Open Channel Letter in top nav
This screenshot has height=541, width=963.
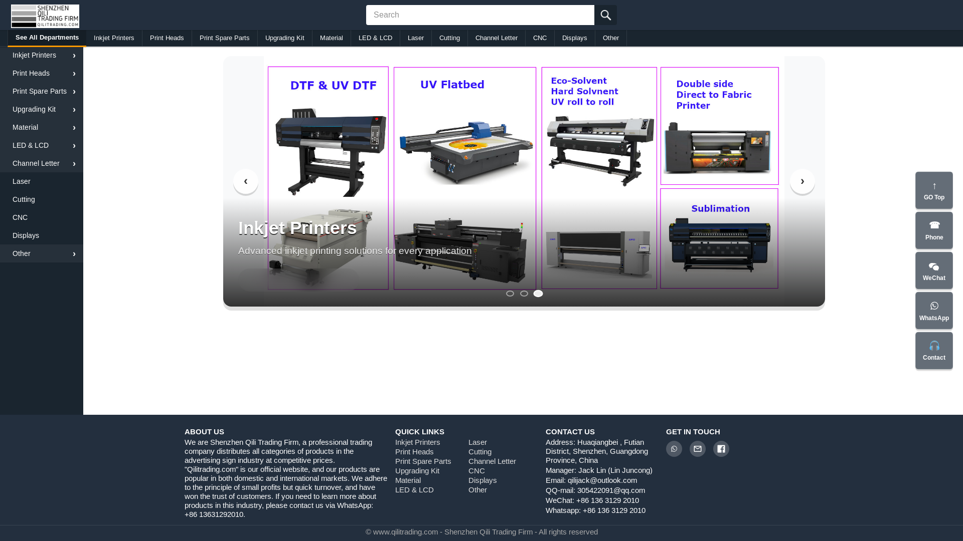point(497,38)
